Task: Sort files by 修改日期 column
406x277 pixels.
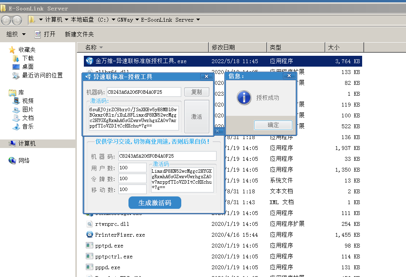Action: [238, 48]
